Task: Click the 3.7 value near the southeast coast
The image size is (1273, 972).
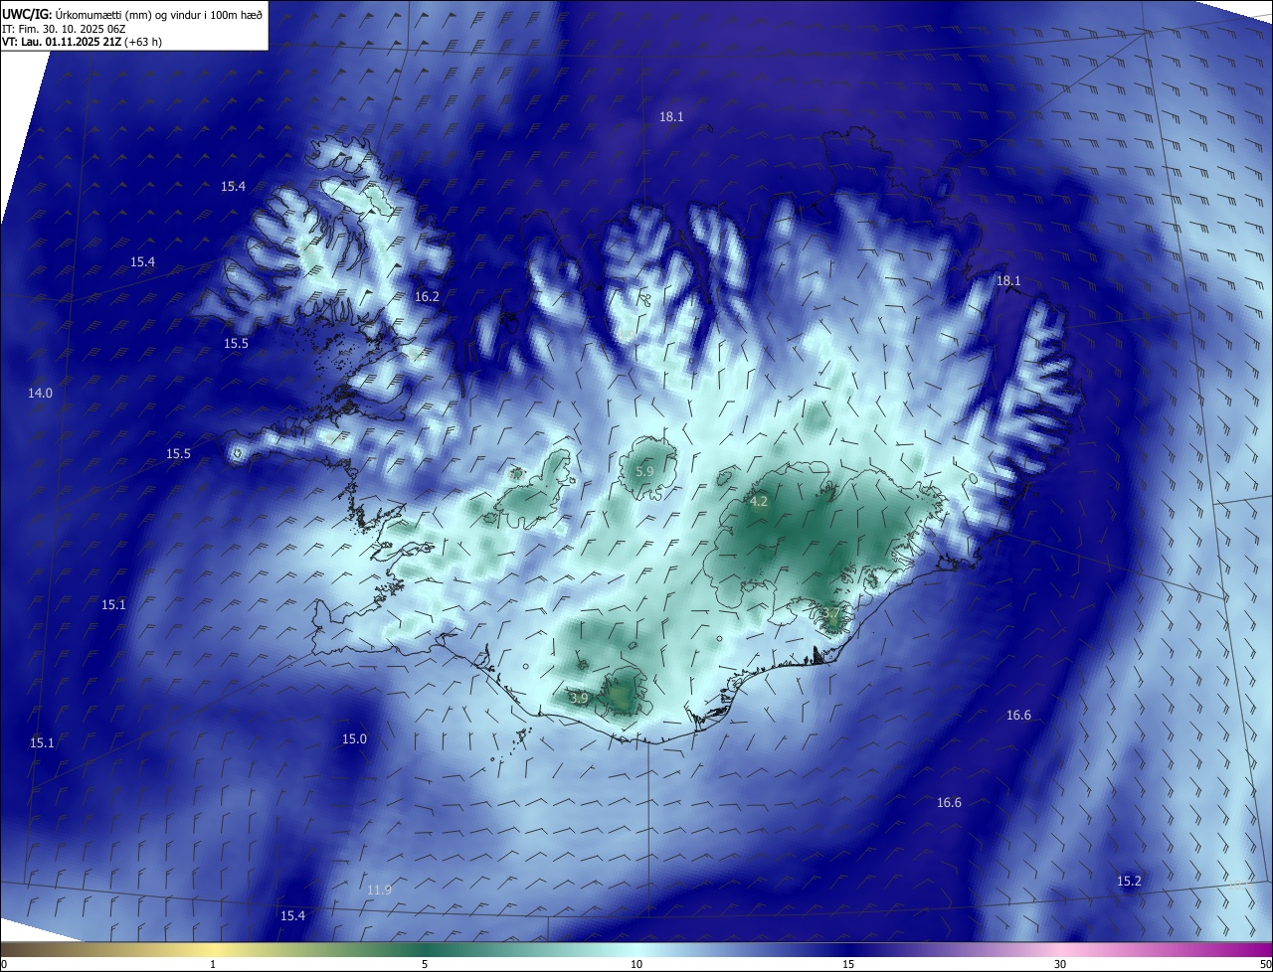Action: tap(830, 612)
